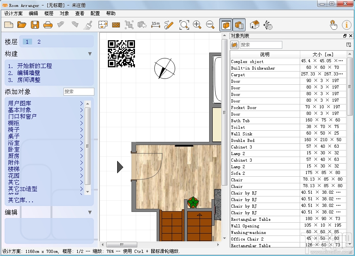Image resolution: width=355 pixels, height=256 pixels.
Task: Click the New project toolbar icon
Action: (9, 25)
